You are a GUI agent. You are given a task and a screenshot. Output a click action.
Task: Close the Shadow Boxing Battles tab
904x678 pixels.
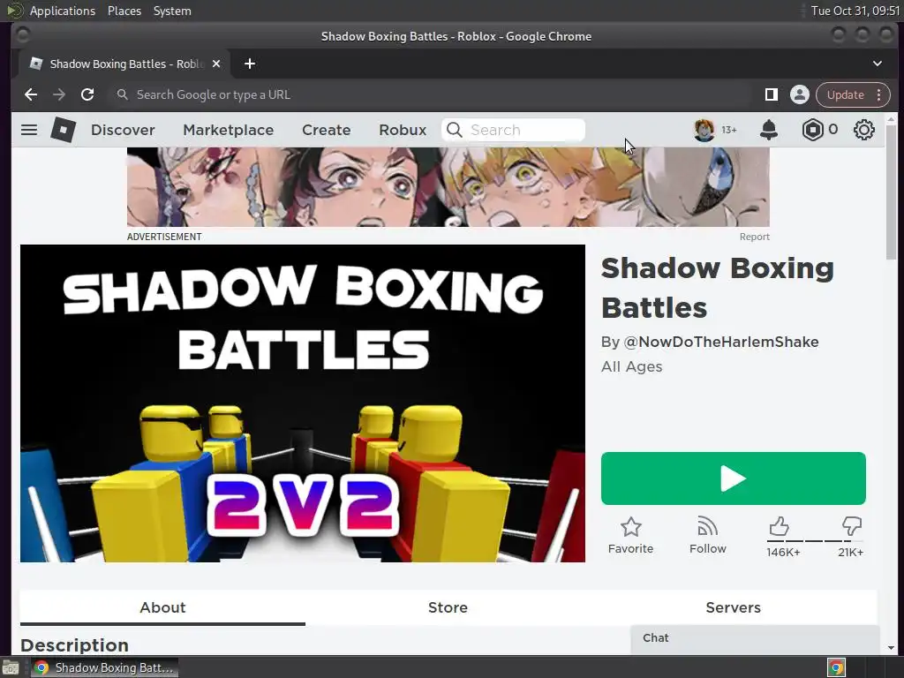pyautogui.click(x=216, y=64)
